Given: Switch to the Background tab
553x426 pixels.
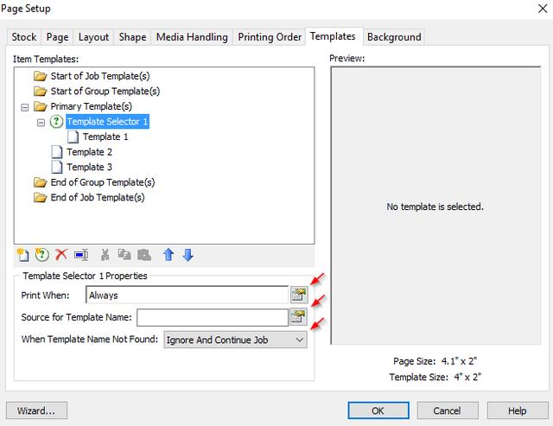Looking at the screenshot, I should (394, 37).
